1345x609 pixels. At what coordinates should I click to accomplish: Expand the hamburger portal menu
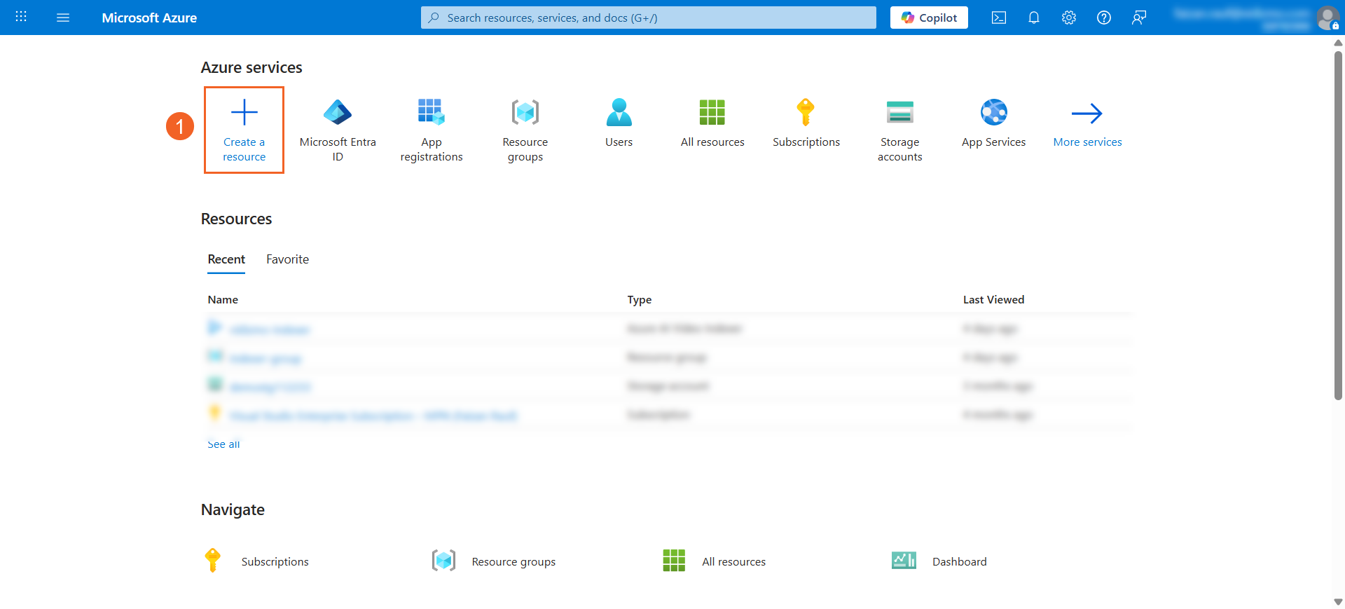click(63, 18)
